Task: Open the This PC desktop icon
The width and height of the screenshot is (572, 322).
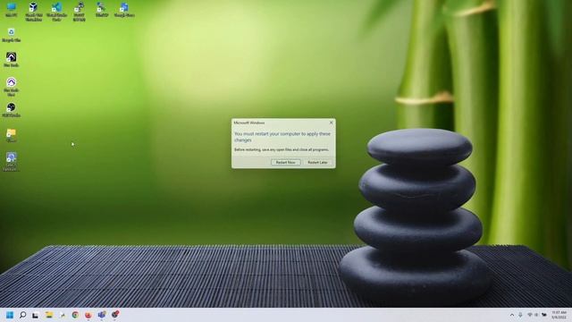Action: [12, 10]
